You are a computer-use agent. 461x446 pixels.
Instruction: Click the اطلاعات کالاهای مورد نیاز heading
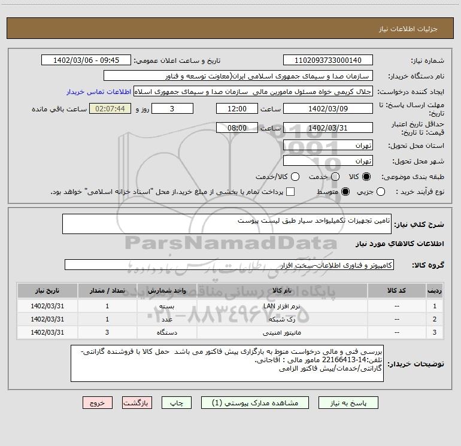[400, 244]
